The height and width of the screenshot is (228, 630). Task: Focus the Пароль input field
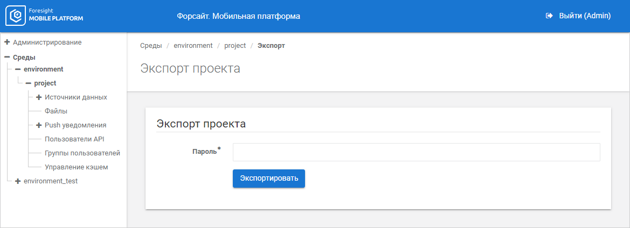[416, 152]
